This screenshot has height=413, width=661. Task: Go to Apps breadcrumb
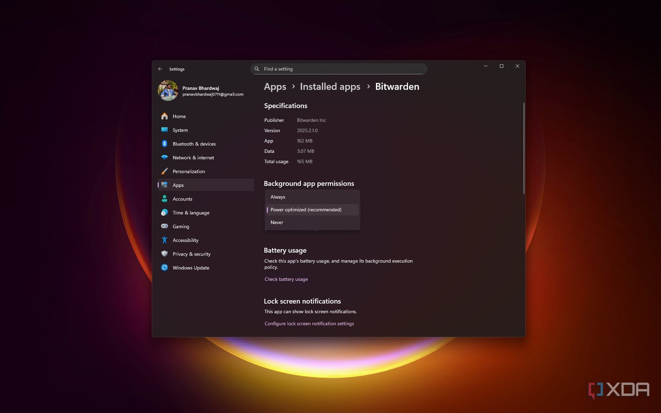(275, 87)
